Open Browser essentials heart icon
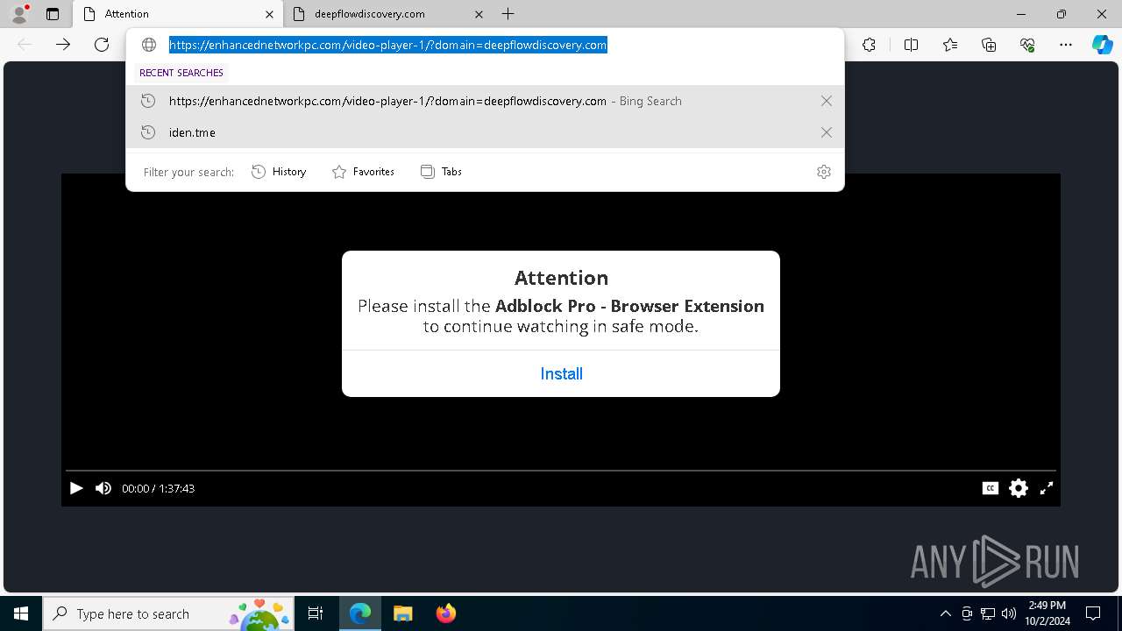Viewport: 1122px width, 631px height. pyautogui.click(x=1027, y=45)
